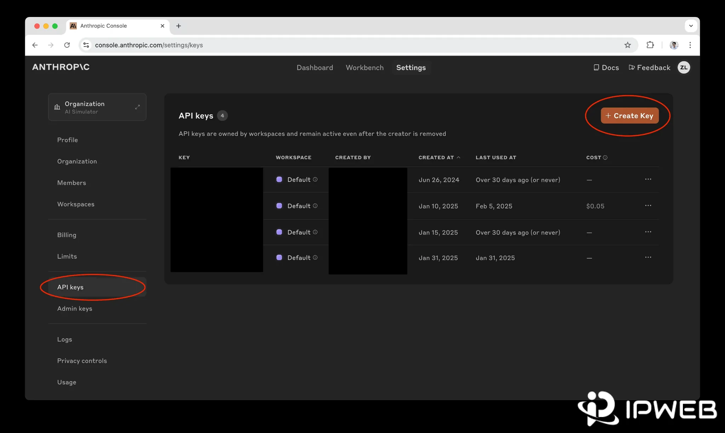725x433 pixels.
Task: Click the API keys count badge
Action: point(222,116)
